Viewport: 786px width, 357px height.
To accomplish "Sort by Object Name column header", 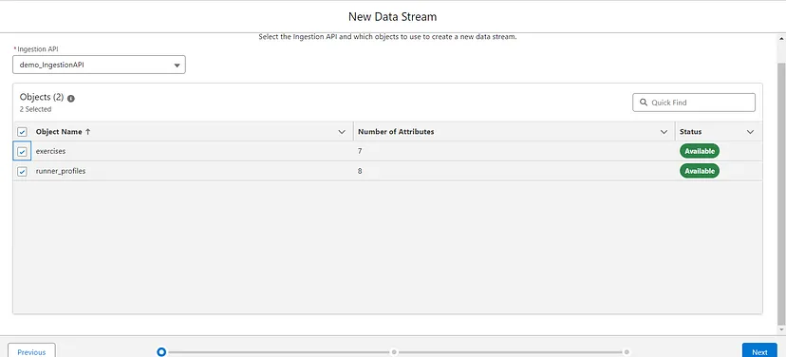I will click(59, 132).
